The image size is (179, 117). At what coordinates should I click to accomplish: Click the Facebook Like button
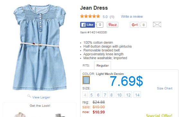(x=87, y=25)
